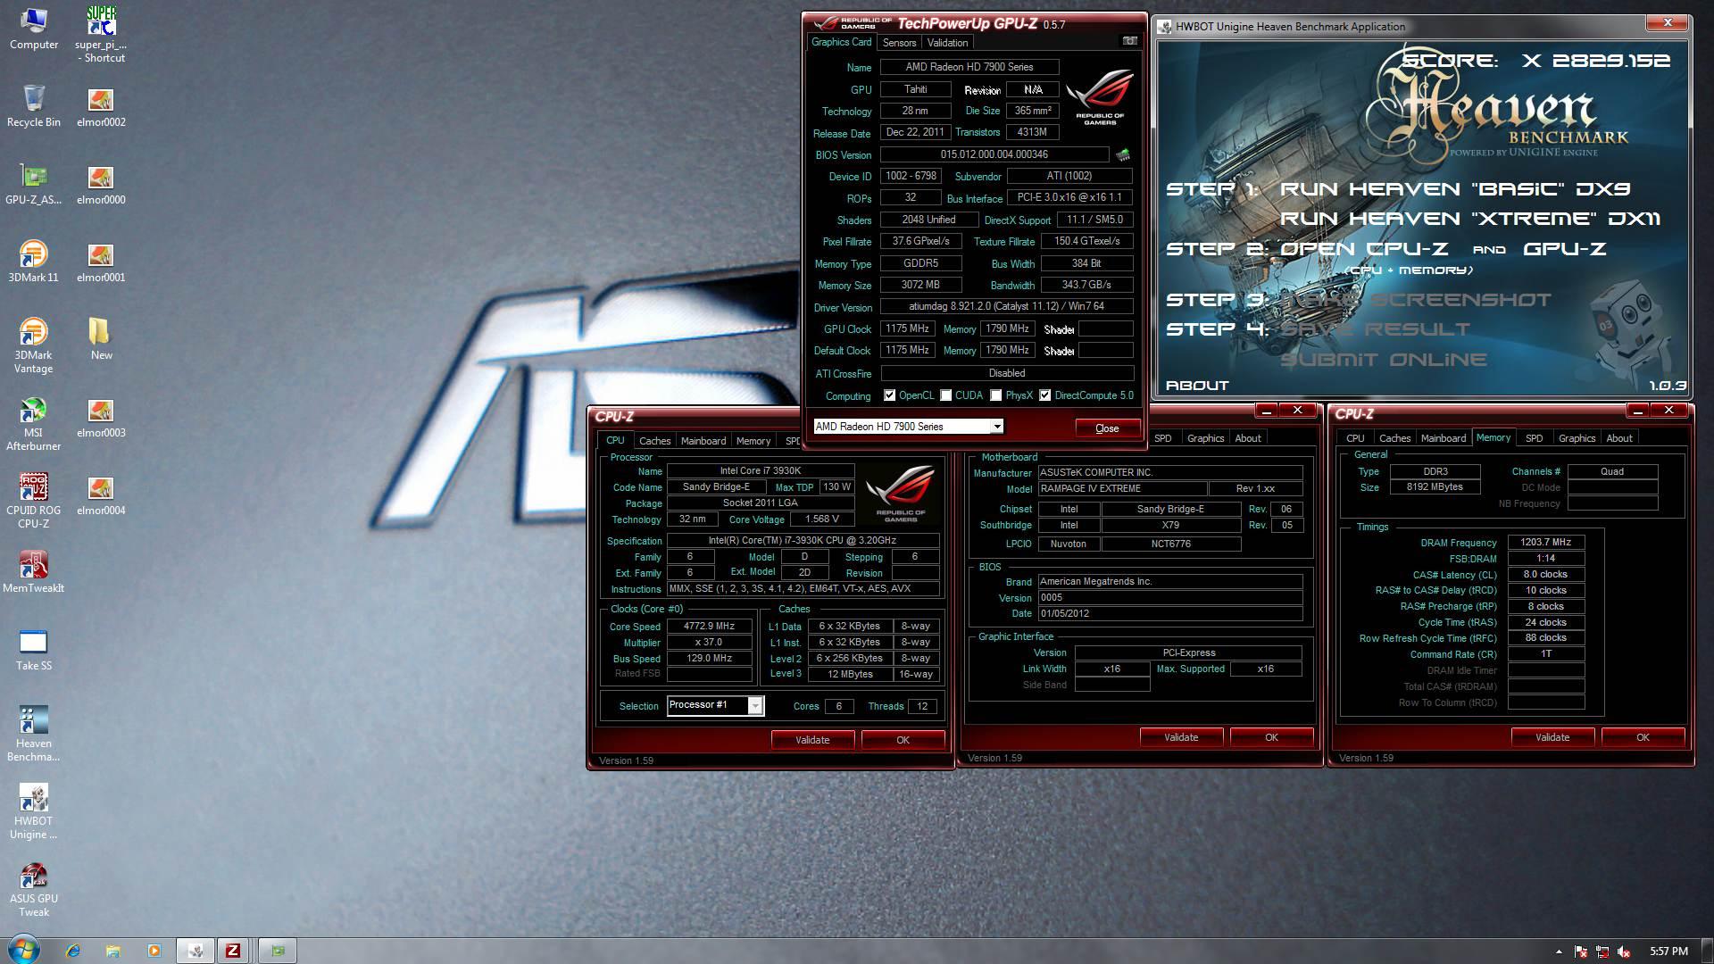The width and height of the screenshot is (1714, 964).
Task: Click ABOUT in HWBOT Heaven window
Action: coord(1197,386)
